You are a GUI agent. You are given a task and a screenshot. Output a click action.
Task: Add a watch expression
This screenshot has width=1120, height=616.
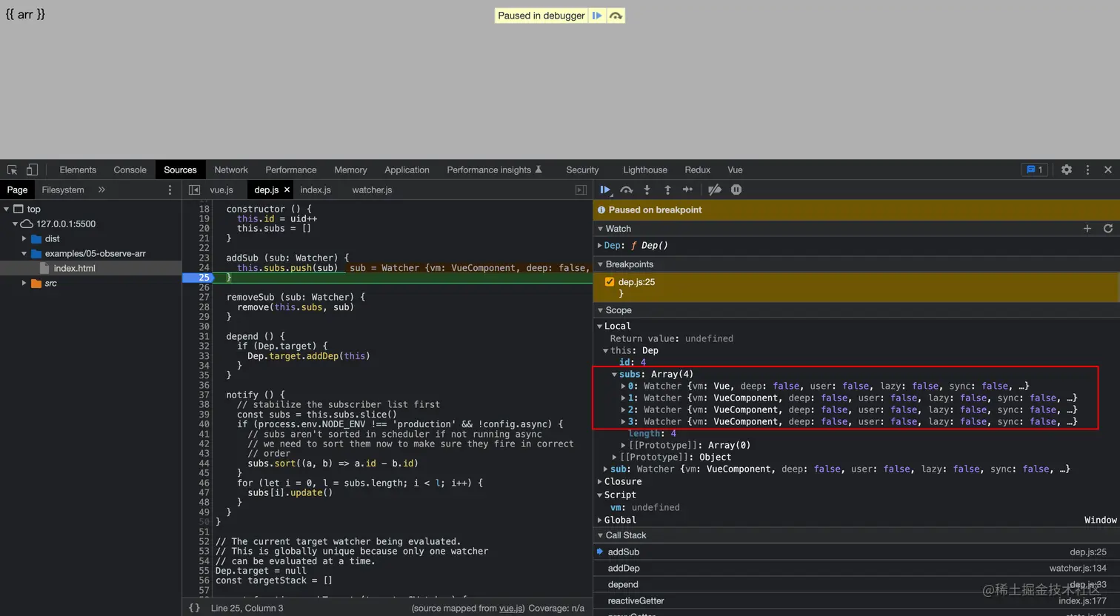[x=1087, y=229]
